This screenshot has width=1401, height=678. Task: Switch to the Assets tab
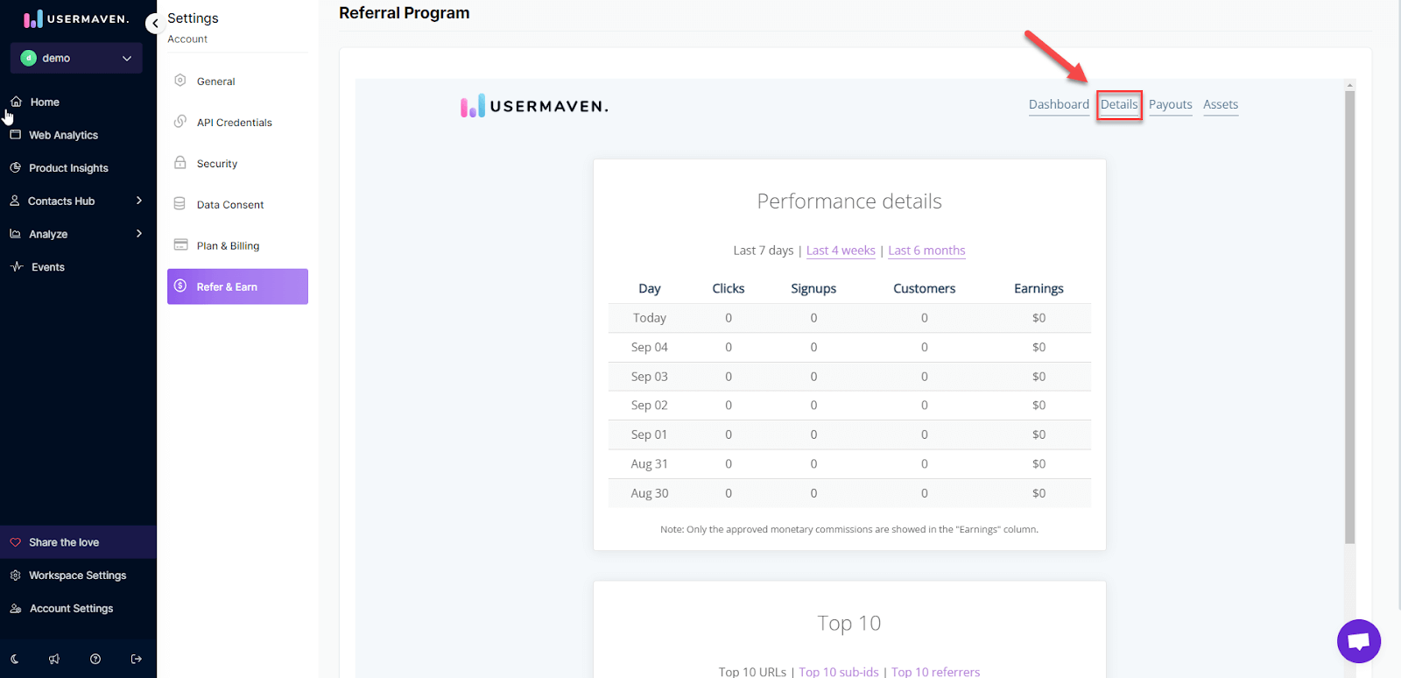pyautogui.click(x=1220, y=104)
